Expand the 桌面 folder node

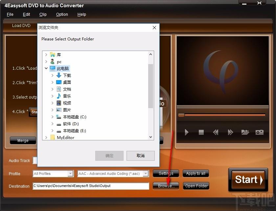(x=52, y=82)
